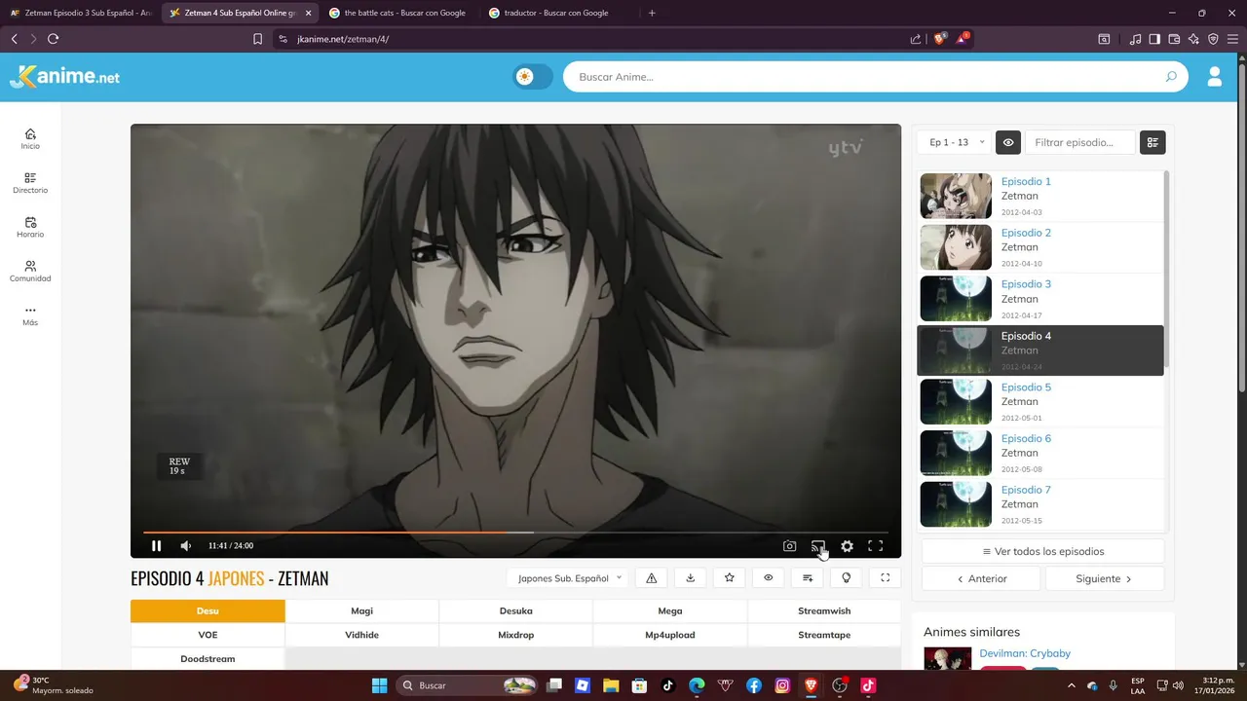Open the user account profile icon
The image size is (1247, 701).
1215,77
